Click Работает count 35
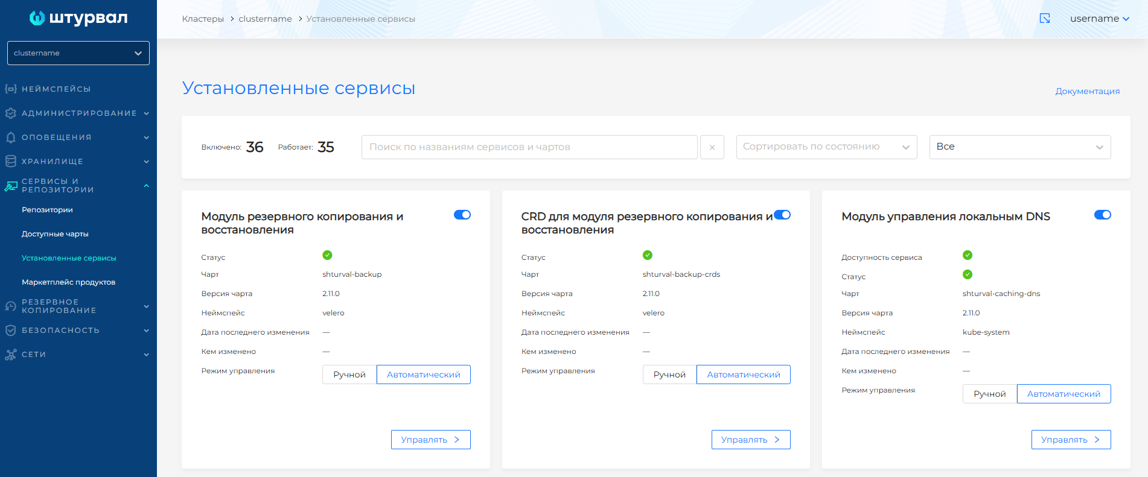Viewport: 1148px width, 477px height. click(326, 147)
